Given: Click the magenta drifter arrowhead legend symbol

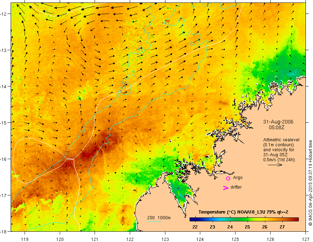Looking at the screenshot, I should 226,188.
